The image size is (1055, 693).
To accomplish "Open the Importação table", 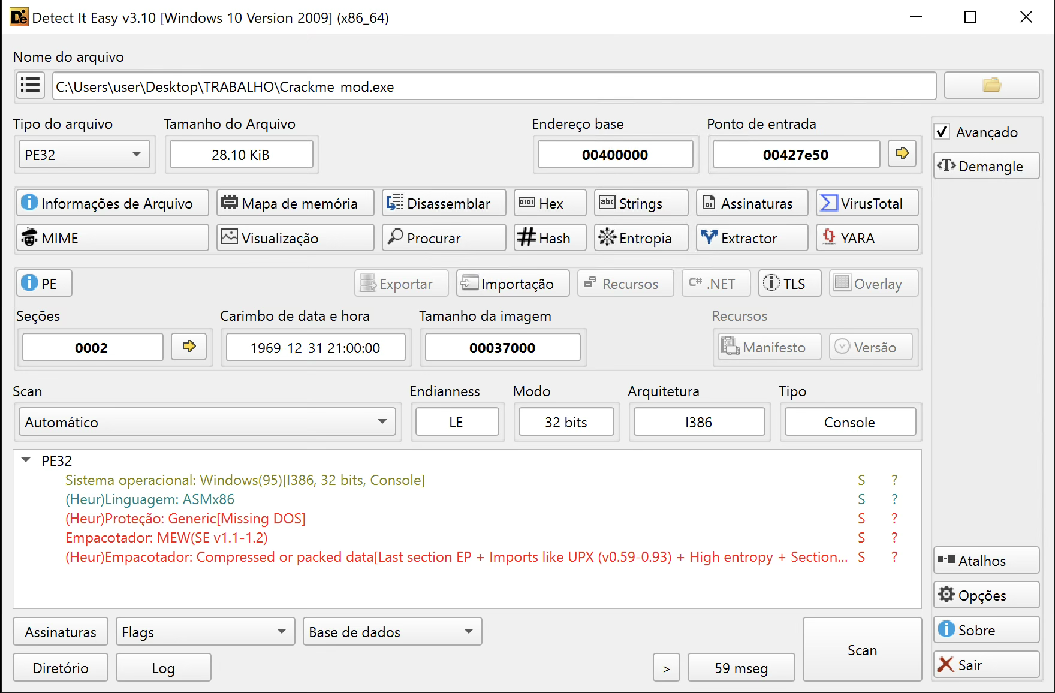I will (x=513, y=283).
